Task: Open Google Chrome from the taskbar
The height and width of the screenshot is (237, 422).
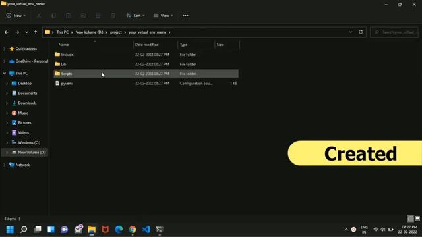Action: tap(133, 230)
